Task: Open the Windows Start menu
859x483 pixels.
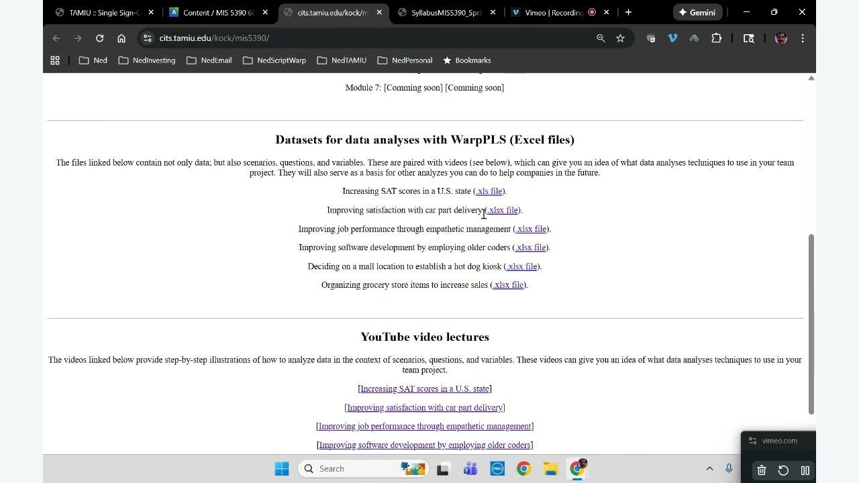Action: 282,469
